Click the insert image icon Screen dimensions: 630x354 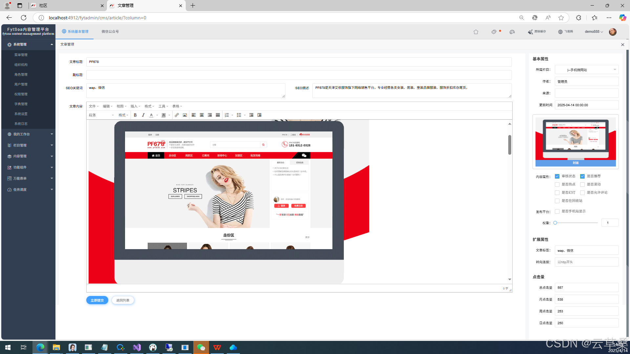185,115
